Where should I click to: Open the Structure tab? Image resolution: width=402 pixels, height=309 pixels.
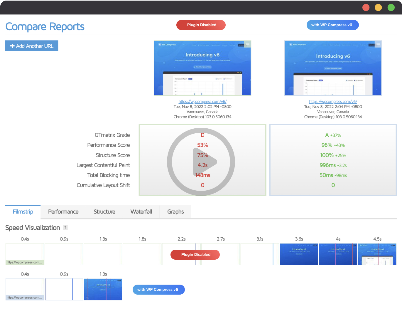[104, 212]
